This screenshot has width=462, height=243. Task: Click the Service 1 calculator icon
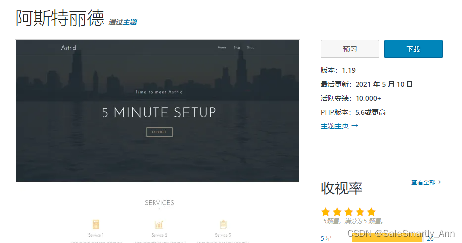tap(96, 224)
